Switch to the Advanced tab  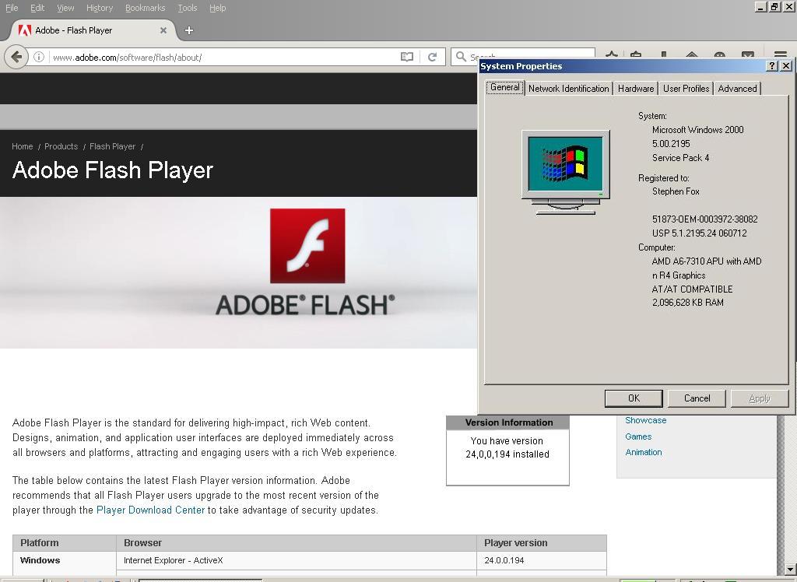click(x=738, y=89)
